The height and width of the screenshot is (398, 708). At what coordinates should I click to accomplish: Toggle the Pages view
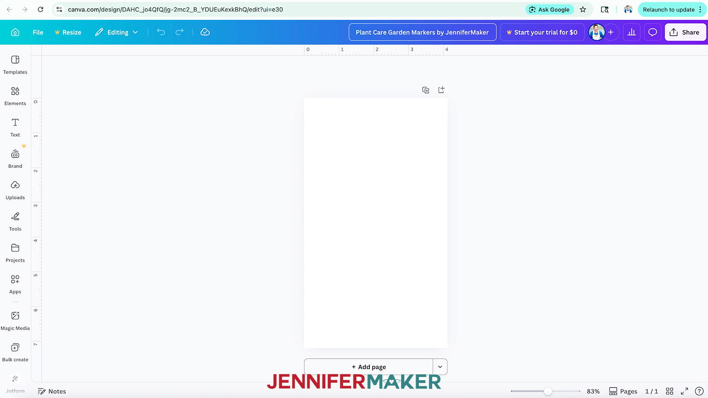tap(623, 391)
